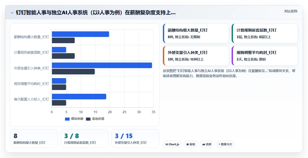The image size is (308, 158).
Task: Click the 对比矩阵 label in header
Action: tap(291, 11)
